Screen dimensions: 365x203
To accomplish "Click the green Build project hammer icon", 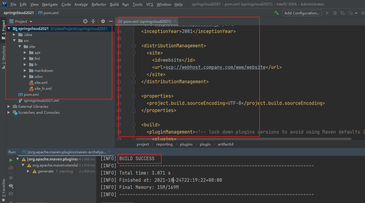I will coord(276,13).
